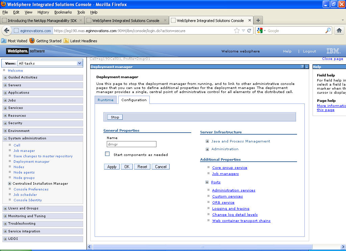Open a new tab with plus button

[258, 20]
